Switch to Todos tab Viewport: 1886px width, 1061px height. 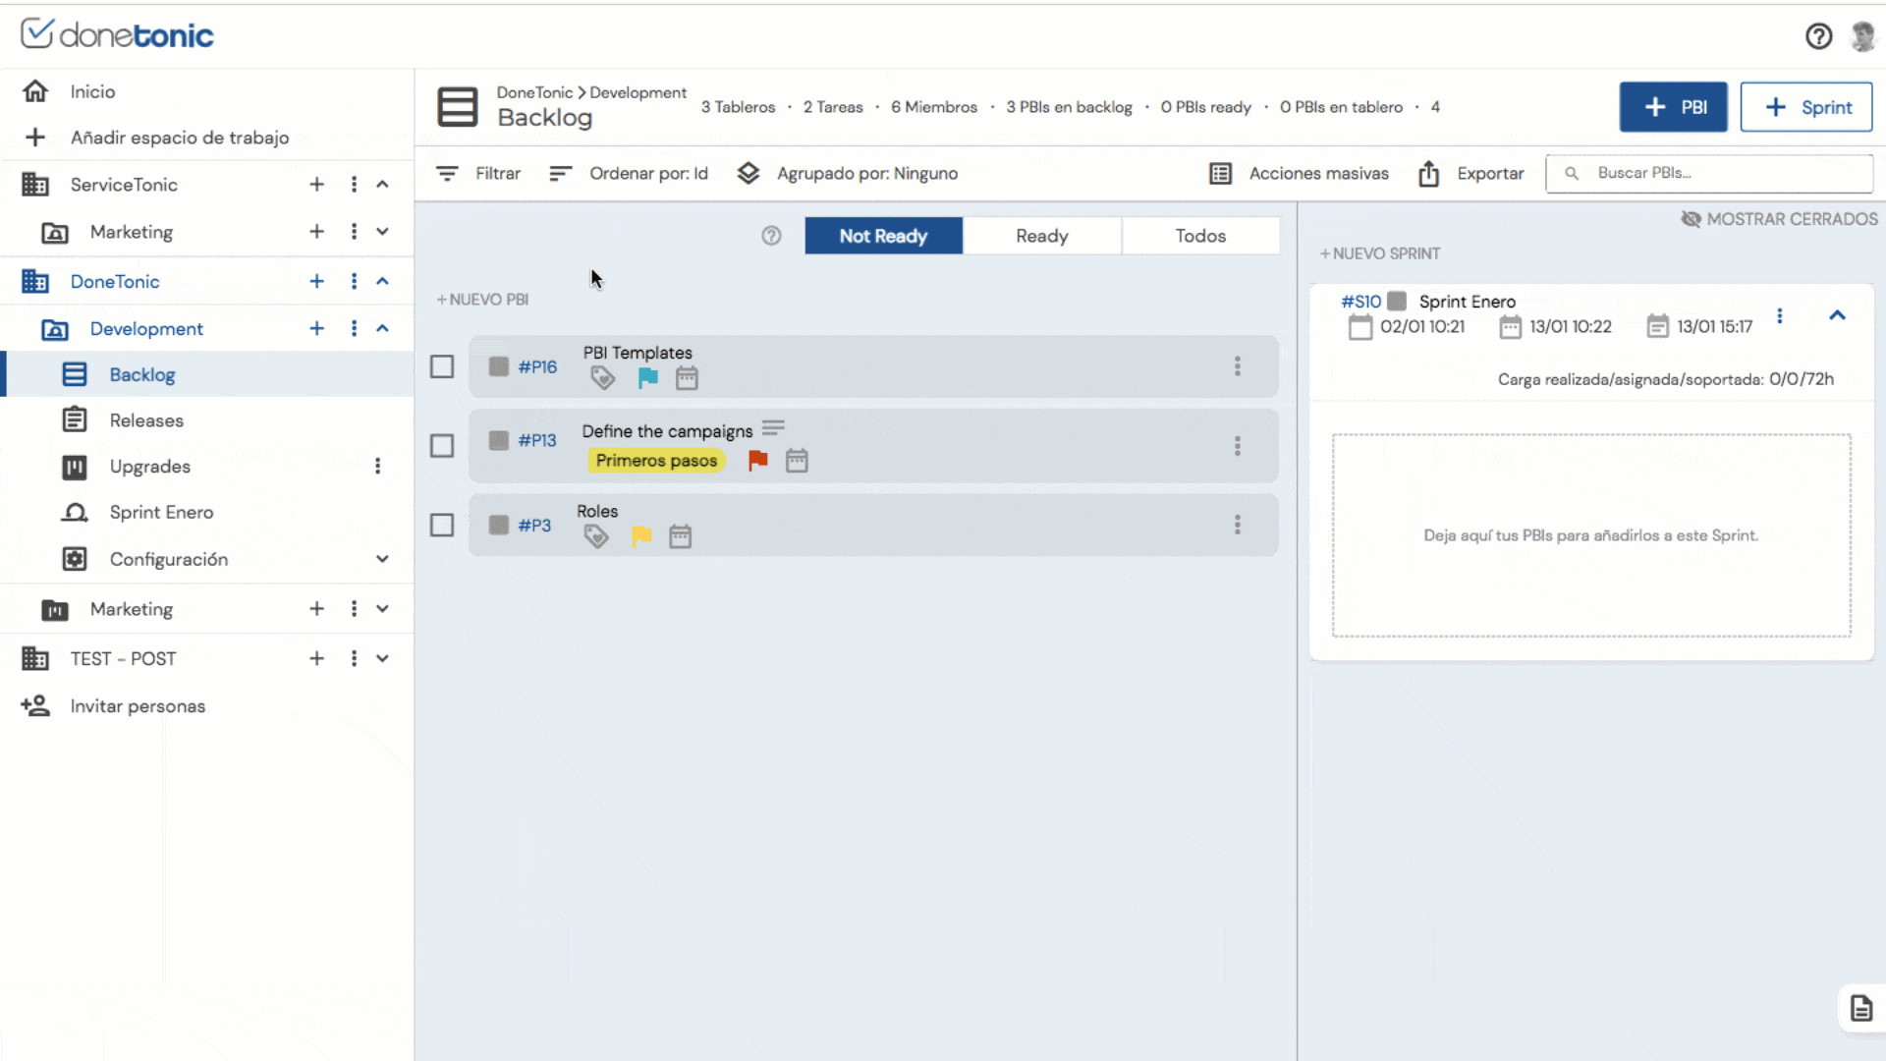pos(1200,236)
